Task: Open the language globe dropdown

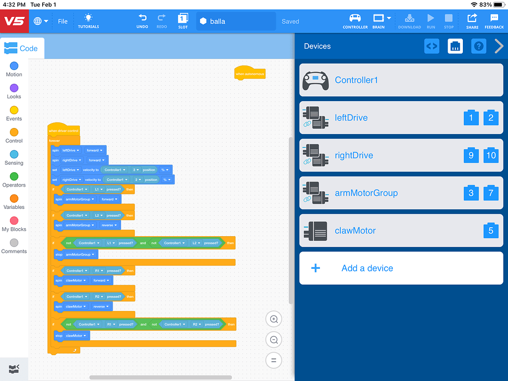Action: coord(41,21)
